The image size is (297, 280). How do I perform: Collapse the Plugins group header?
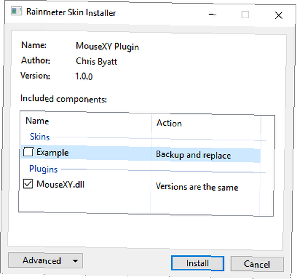point(43,169)
